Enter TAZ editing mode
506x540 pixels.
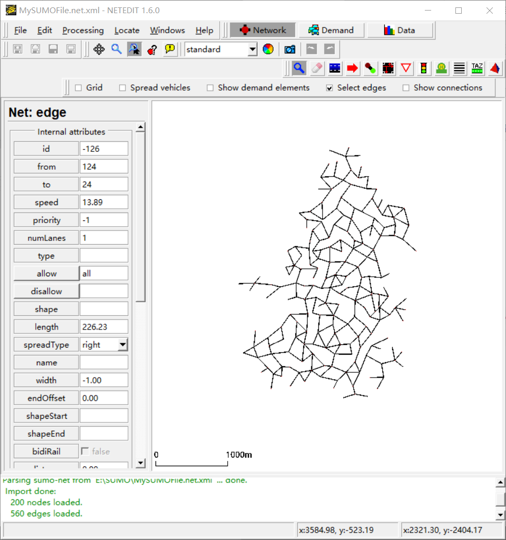coord(477,68)
